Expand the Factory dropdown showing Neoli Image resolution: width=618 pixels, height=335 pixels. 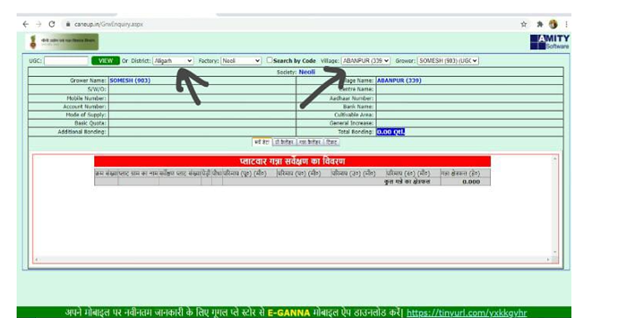241,61
